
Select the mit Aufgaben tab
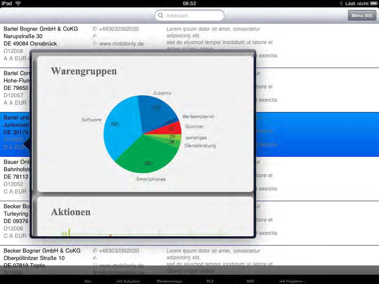(128, 281)
